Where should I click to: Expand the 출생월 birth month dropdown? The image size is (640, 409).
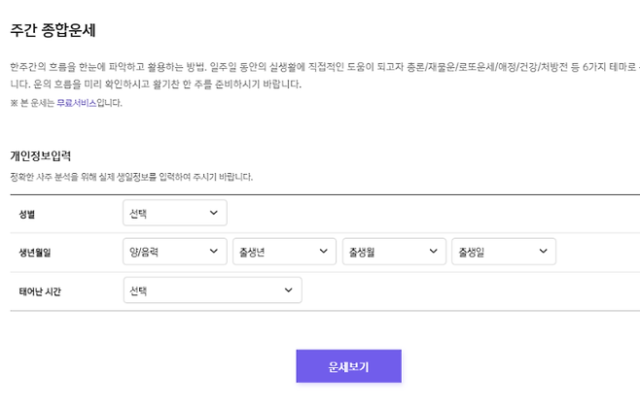tap(394, 252)
